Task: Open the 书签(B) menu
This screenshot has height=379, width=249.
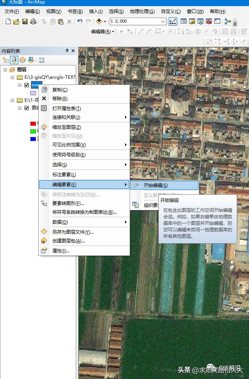Action: (x=75, y=11)
